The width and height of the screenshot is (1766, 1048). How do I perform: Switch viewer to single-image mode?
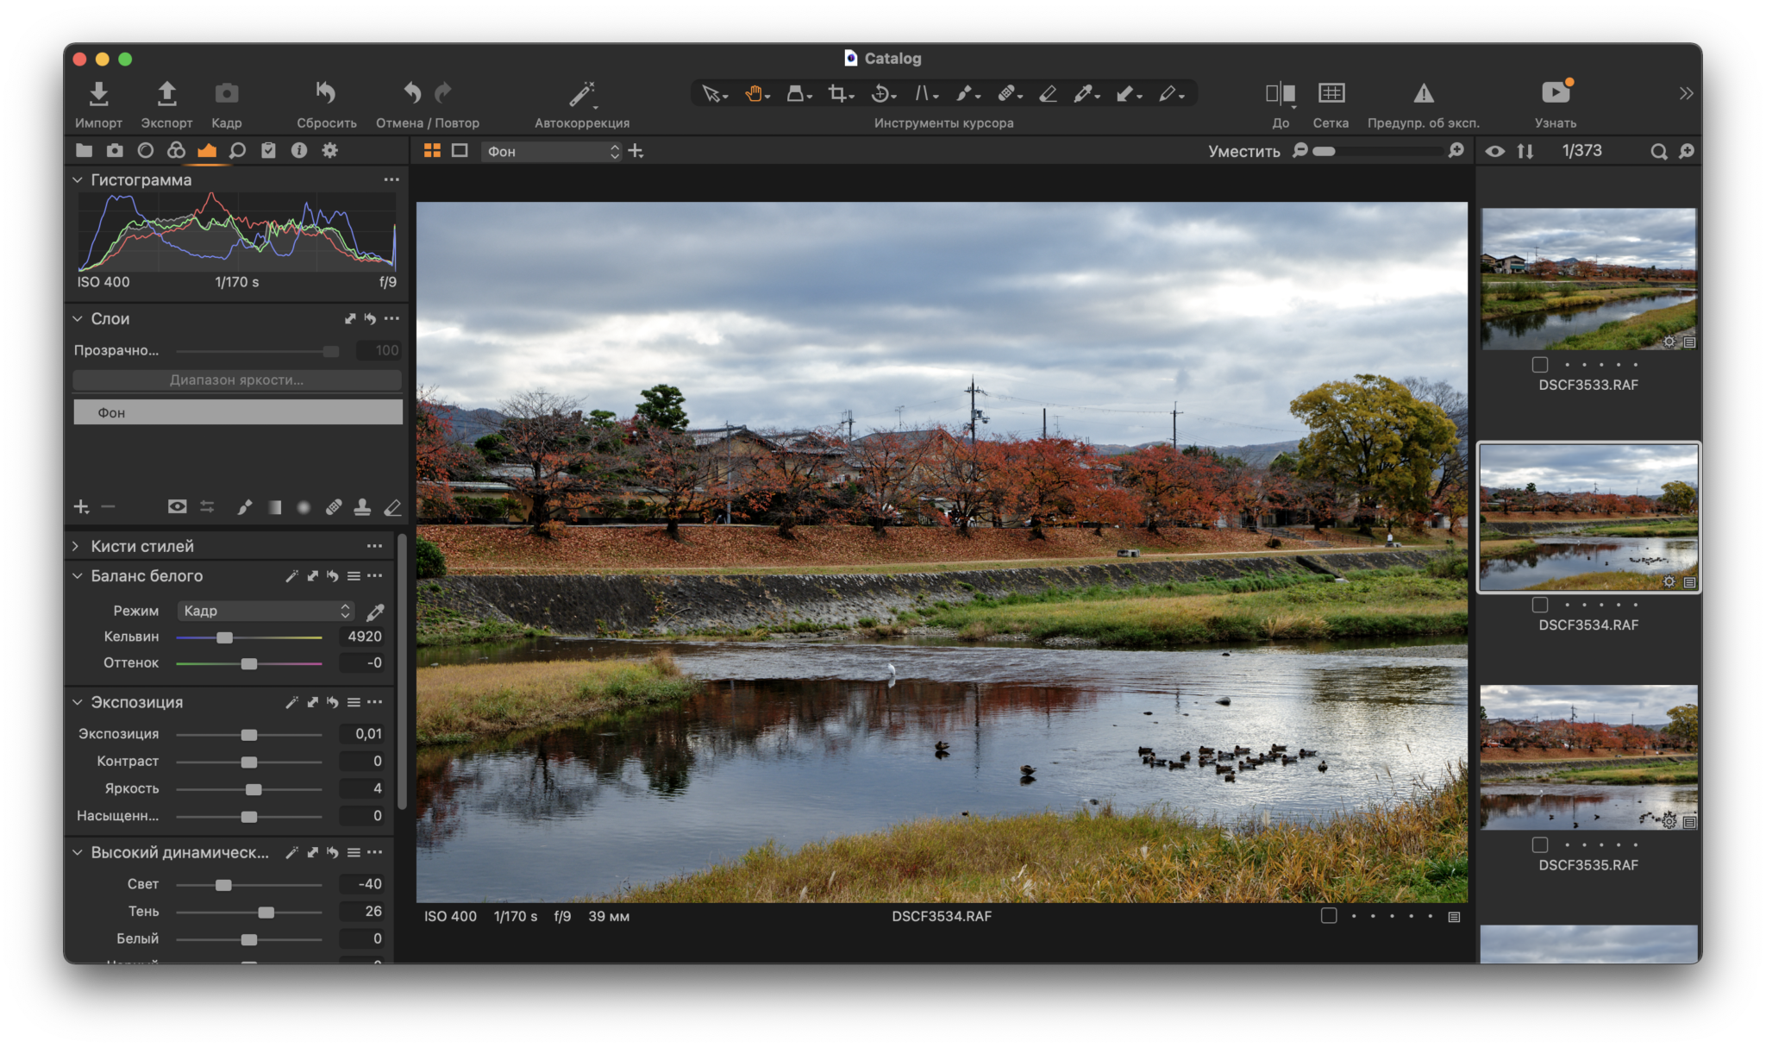(x=460, y=151)
